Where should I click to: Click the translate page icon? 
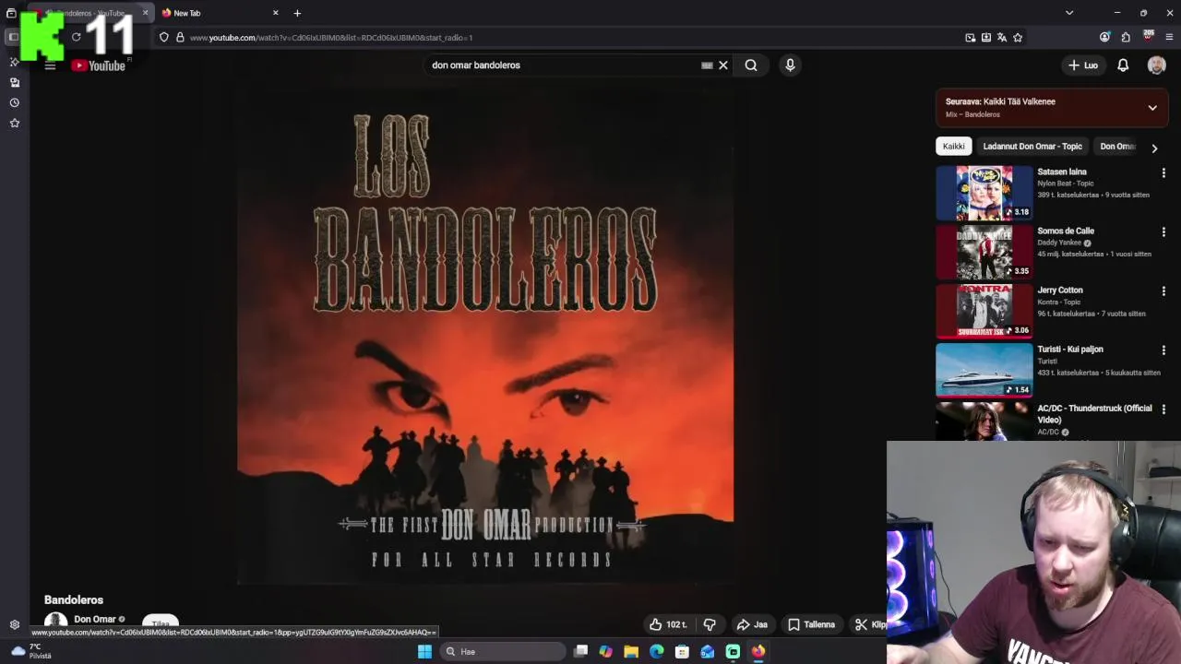point(1001,38)
